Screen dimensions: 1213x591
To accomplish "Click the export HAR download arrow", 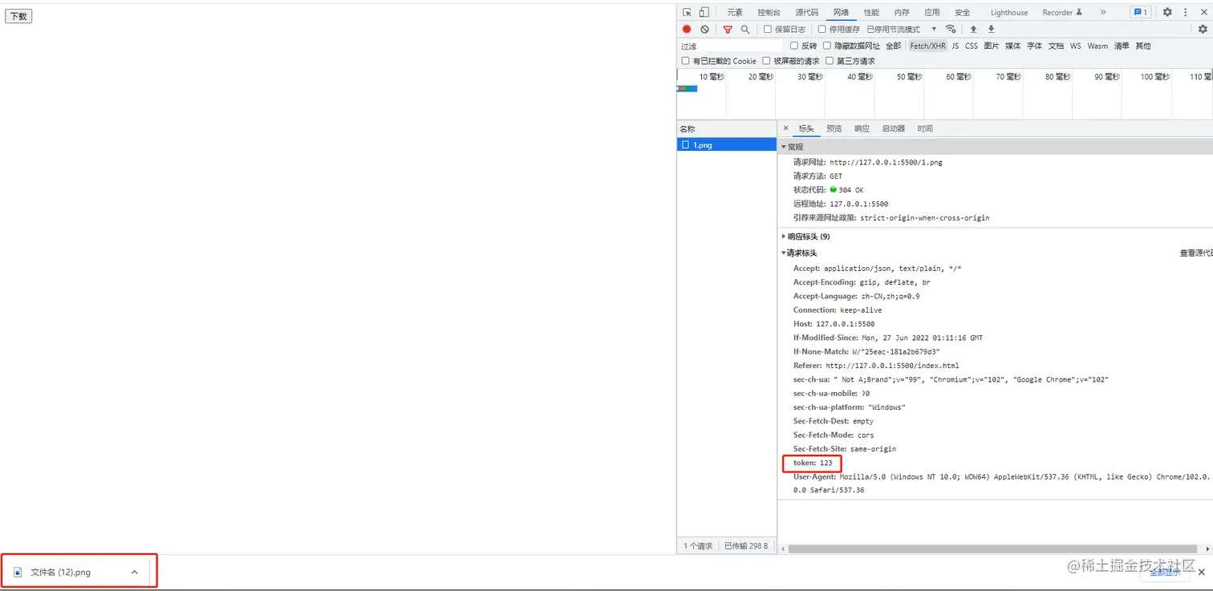I will pyautogui.click(x=991, y=30).
